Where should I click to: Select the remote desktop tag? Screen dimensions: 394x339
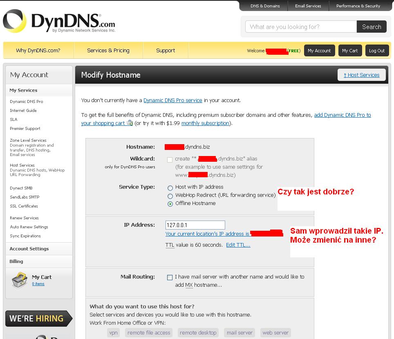(x=198, y=333)
